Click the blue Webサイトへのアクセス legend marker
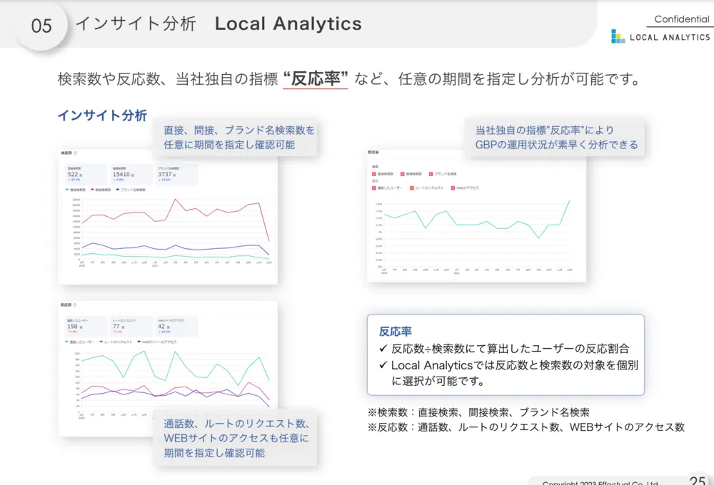Image resolution: width=714 pixels, height=485 pixels. click(139, 342)
